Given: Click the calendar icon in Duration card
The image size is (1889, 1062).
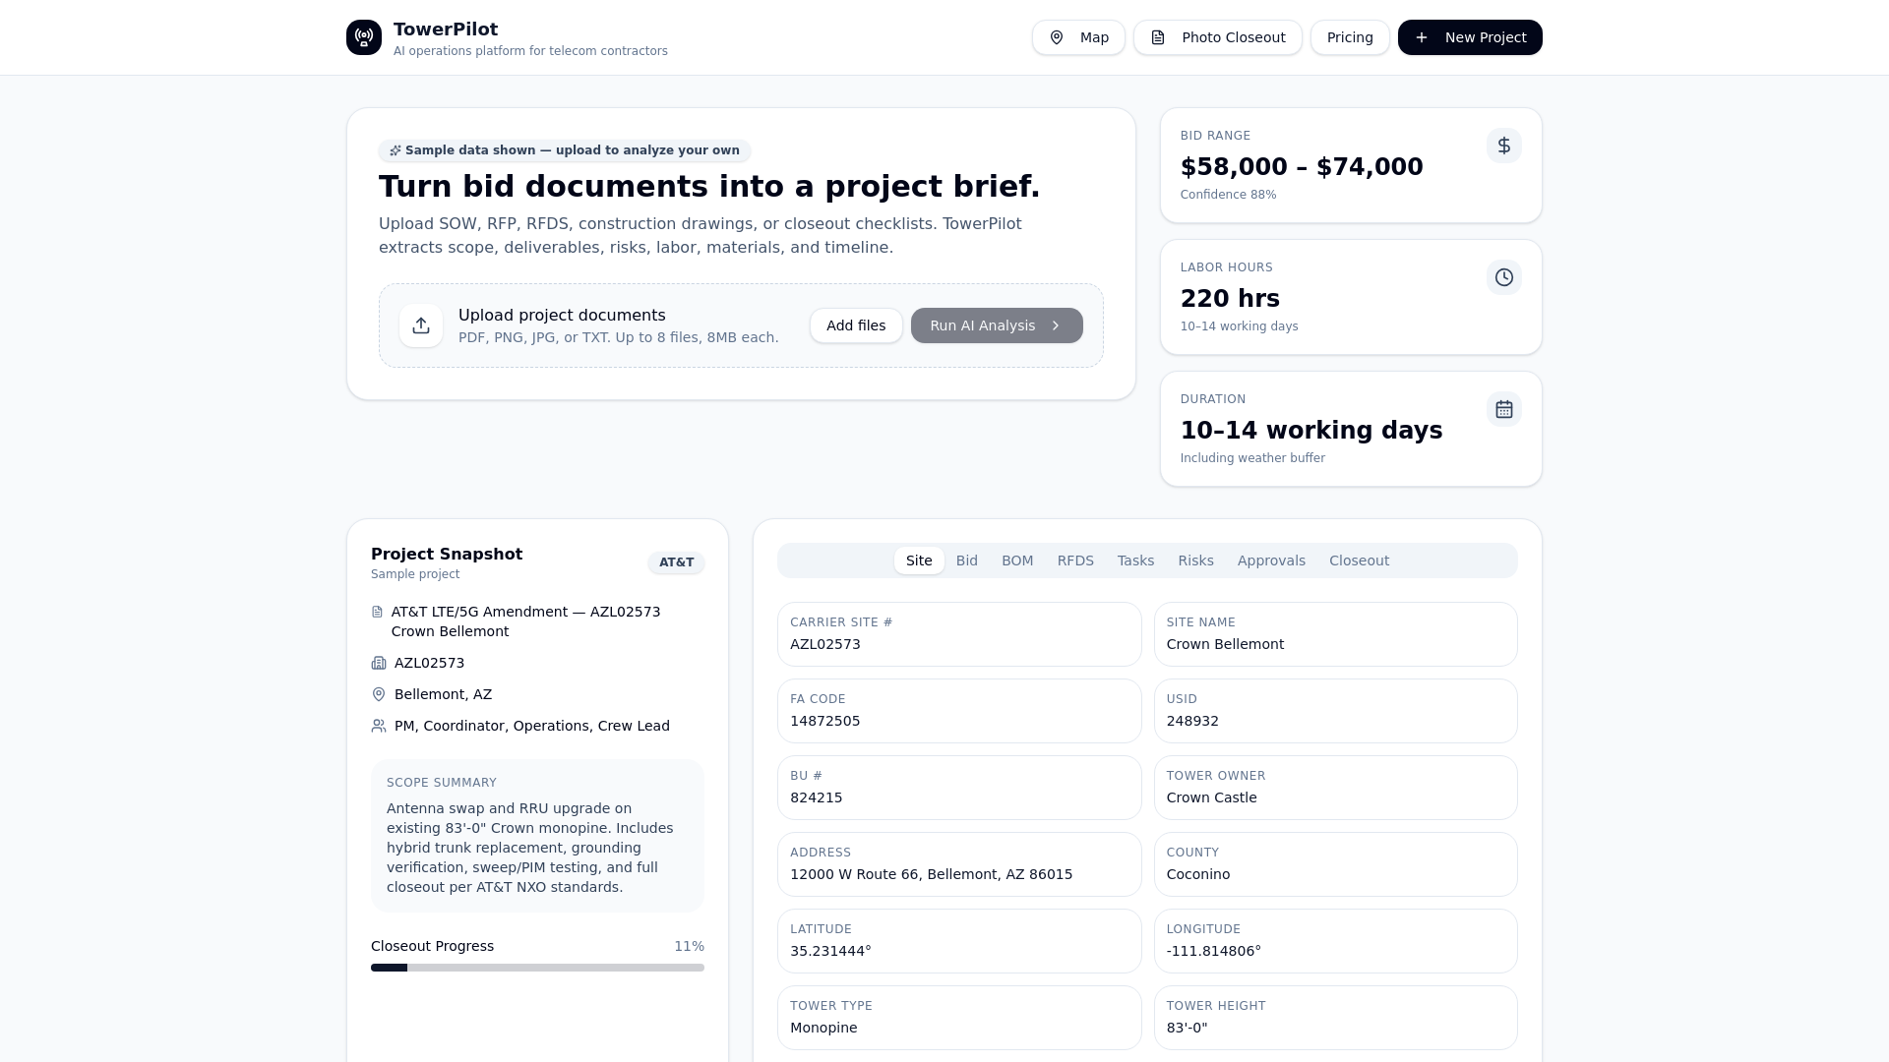Looking at the screenshot, I should 1504,409.
